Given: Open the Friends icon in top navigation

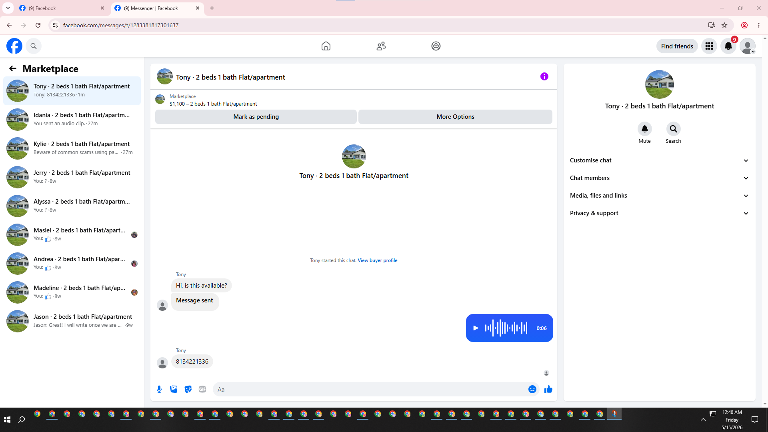Looking at the screenshot, I should 381,46.
